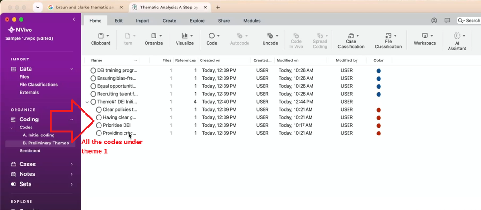The height and width of the screenshot is (210, 481).
Task: Switch to Thematic Analysis browser tab
Action: pos(169,7)
